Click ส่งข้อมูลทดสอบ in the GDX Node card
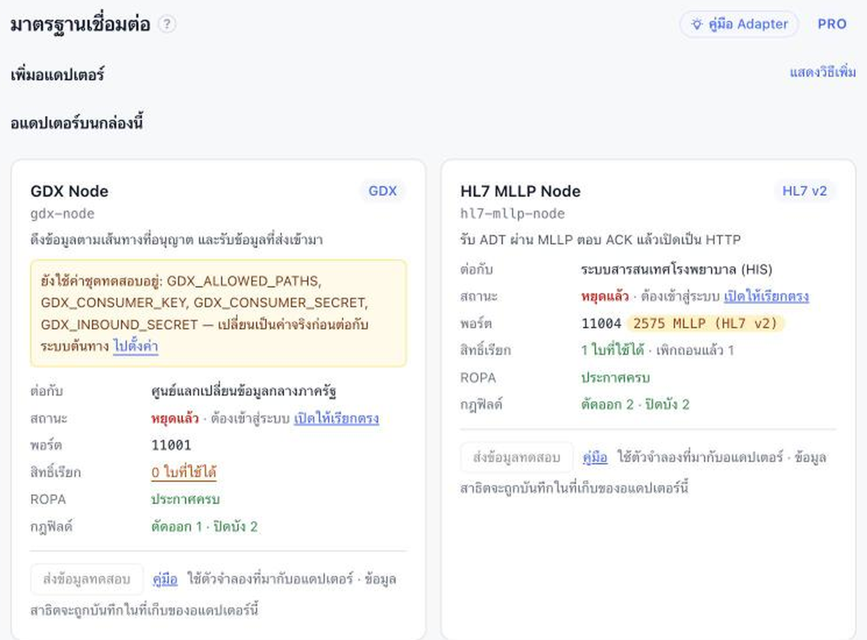867x640 pixels. pyautogui.click(x=87, y=579)
